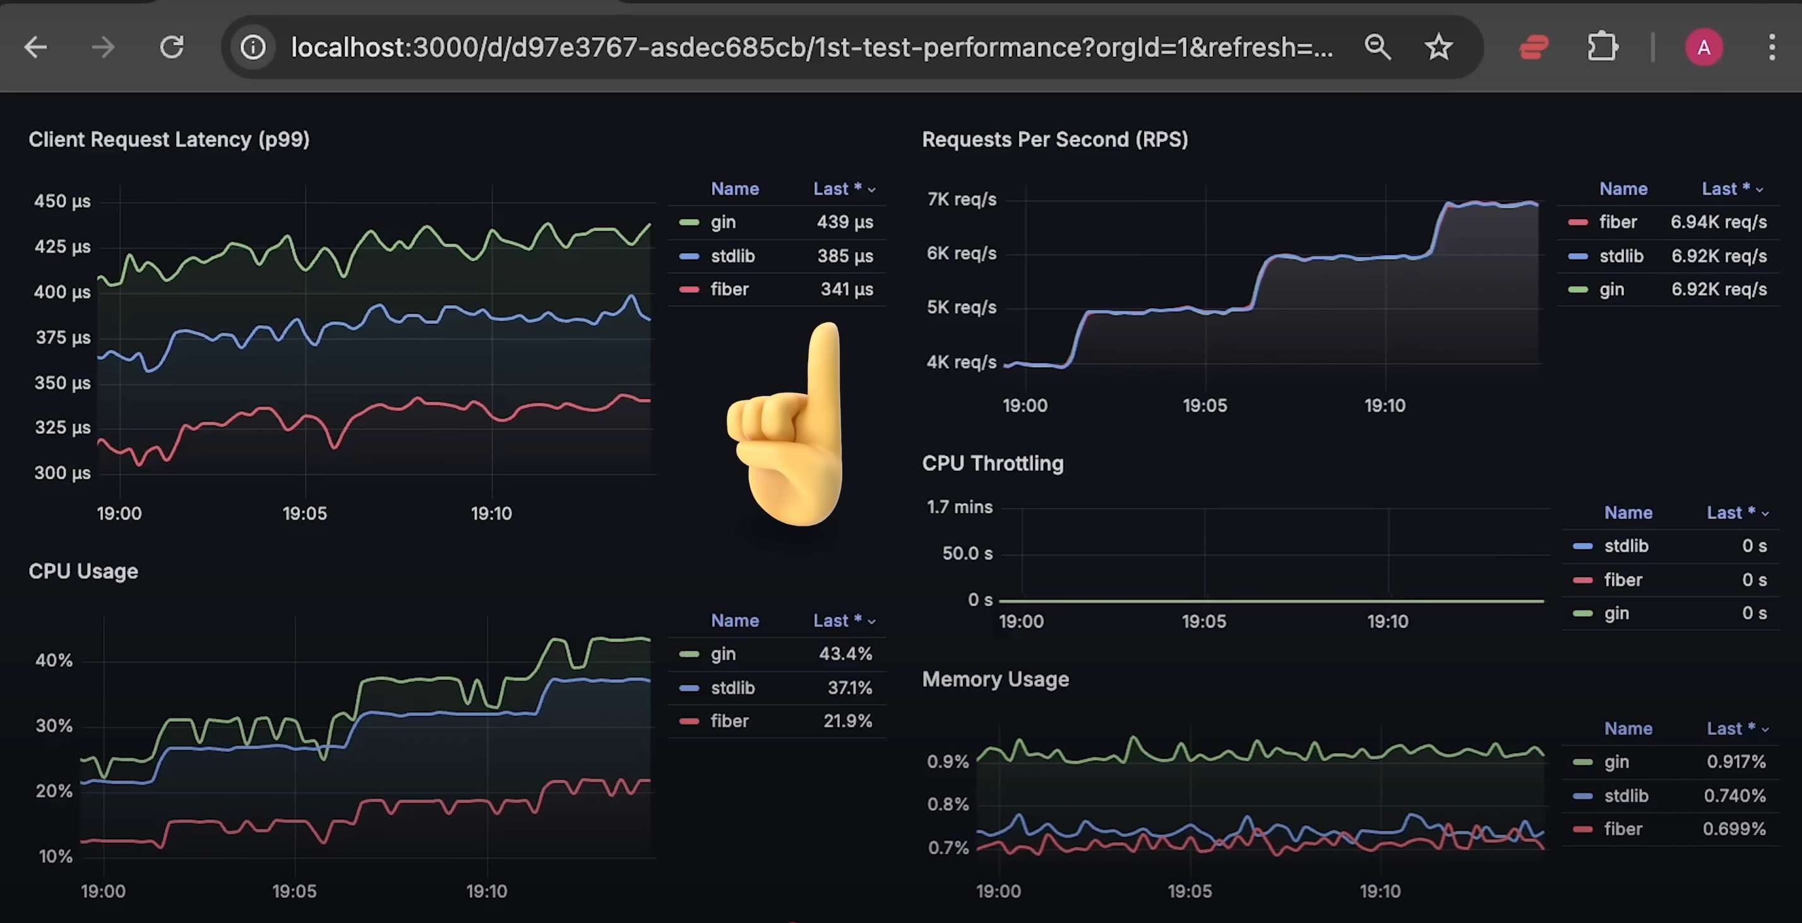Image resolution: width=1802 pixels, height=923 pixels.
Task: Click the browser back arrow
Action: point(36,47)
